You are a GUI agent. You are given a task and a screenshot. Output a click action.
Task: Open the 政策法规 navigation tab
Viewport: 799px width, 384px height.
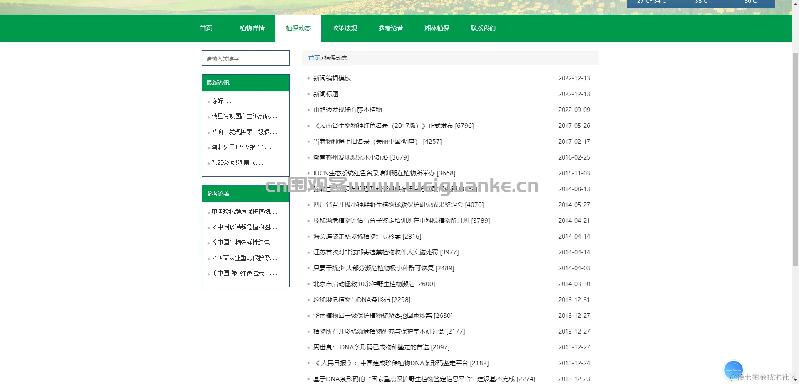[345, 28]
